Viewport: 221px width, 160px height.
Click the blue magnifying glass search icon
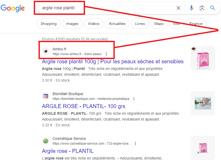(x=212, y=8)
